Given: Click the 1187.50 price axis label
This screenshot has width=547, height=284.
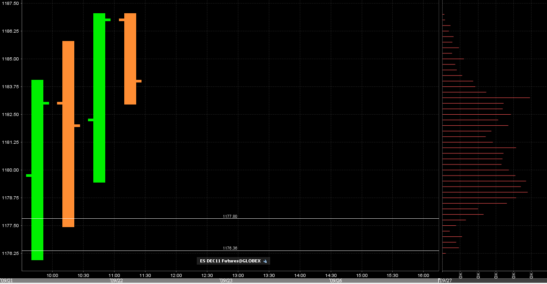Looking at the screenshot, I should coord(11,4).
